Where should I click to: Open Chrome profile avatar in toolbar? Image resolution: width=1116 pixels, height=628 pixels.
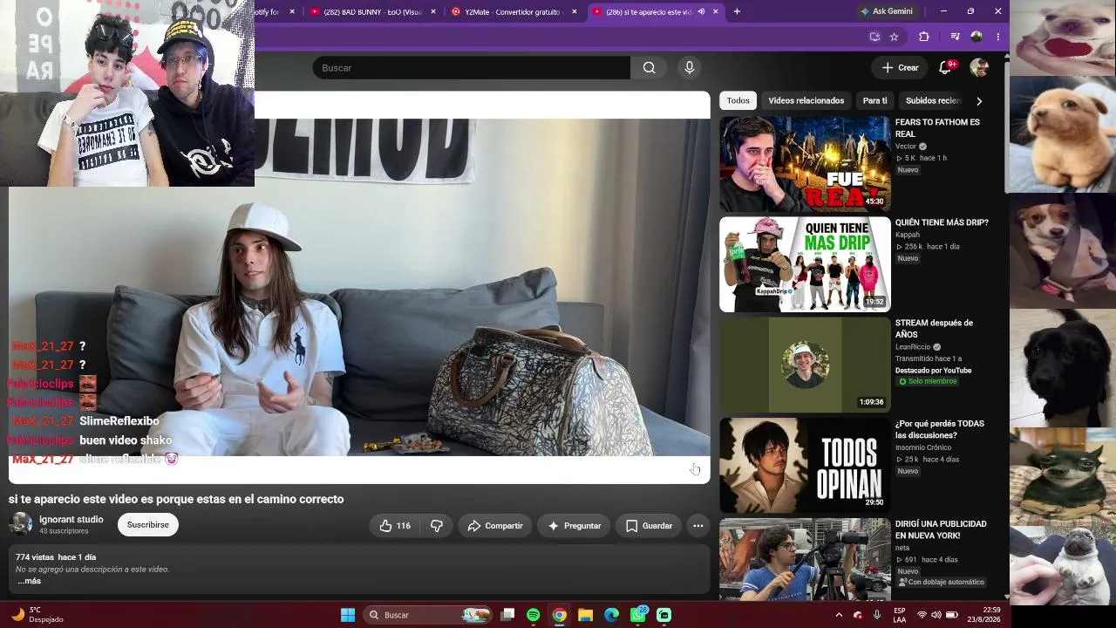(x=976, y=37)
